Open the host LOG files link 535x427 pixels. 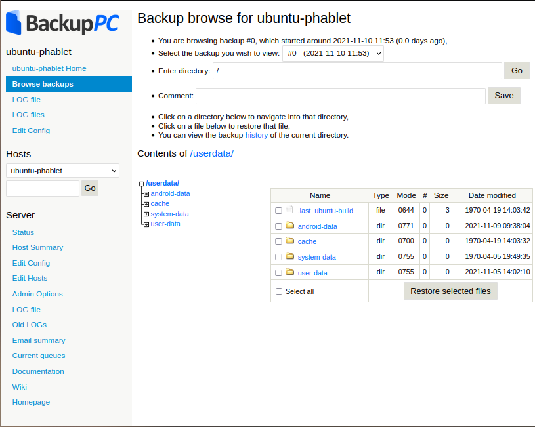[28, 115]
